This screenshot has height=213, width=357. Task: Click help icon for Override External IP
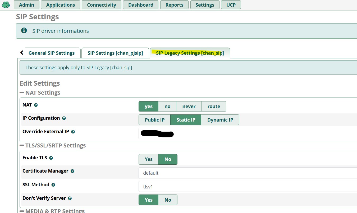point(73,132)
